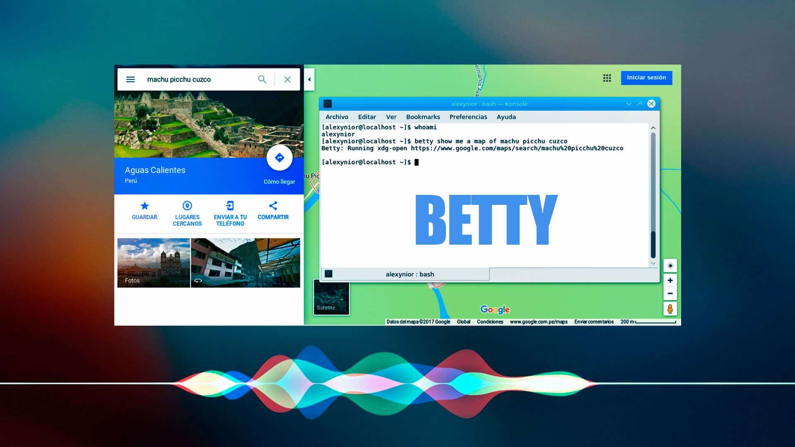
Task: Select the alexynior : bash tab
Action: 410,274
